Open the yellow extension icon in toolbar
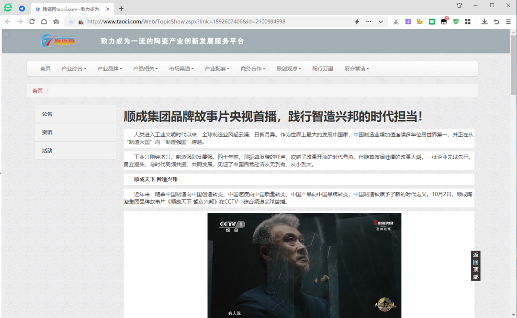517x318 pixels. (420, 22)
